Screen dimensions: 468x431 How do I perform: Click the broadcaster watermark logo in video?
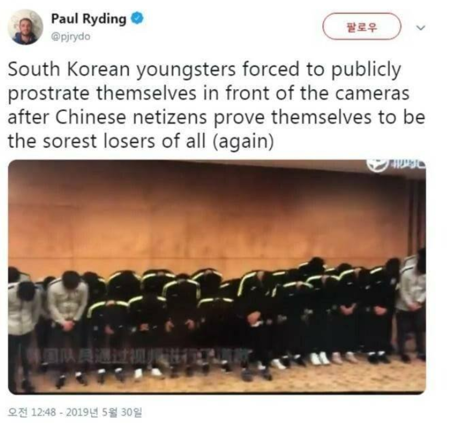click(x=396, y=165)
